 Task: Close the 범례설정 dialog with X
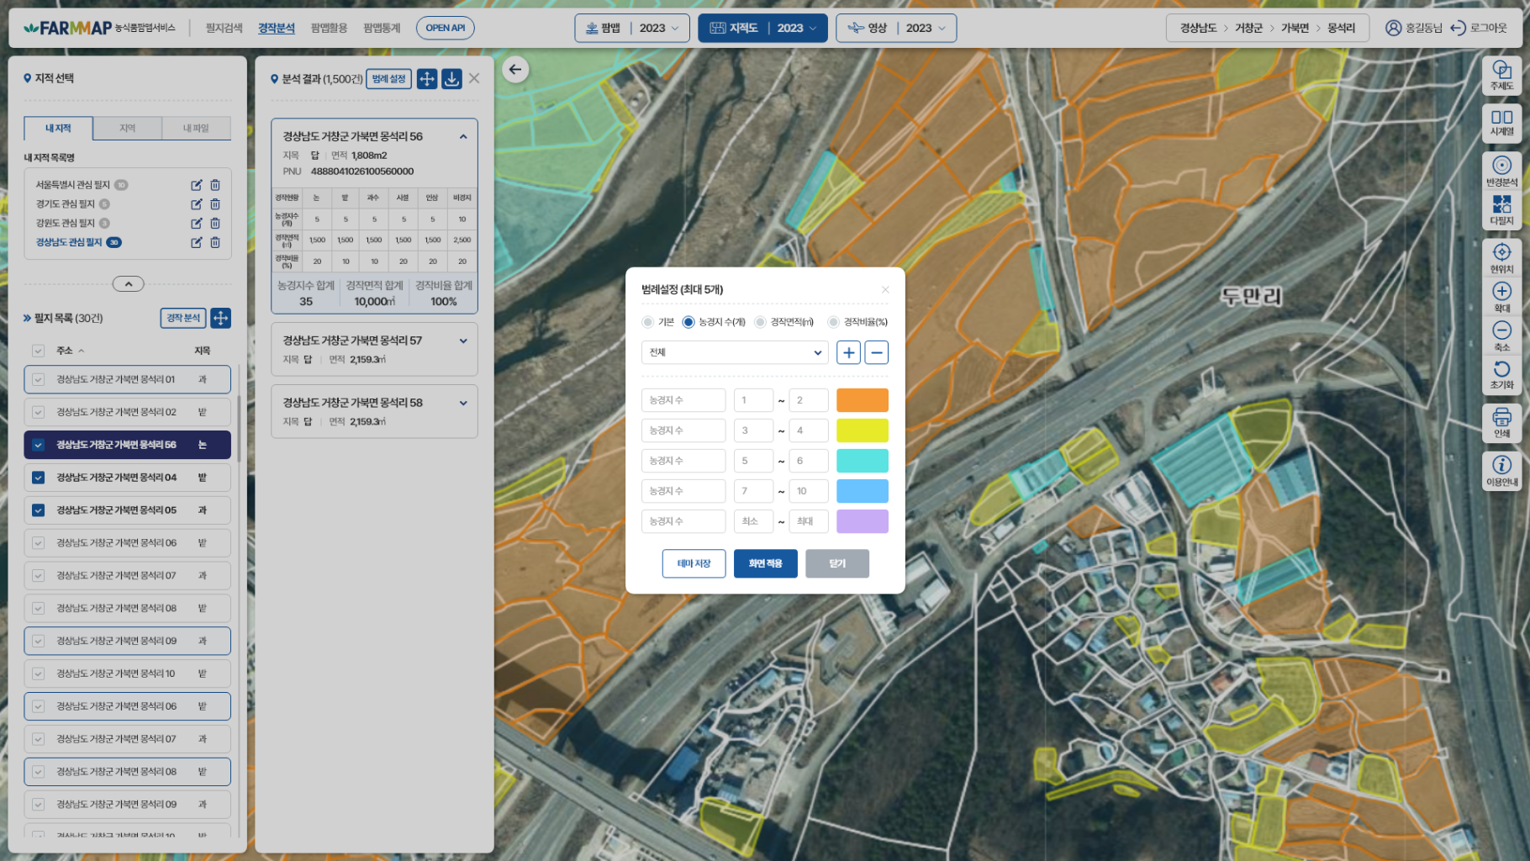885,289
